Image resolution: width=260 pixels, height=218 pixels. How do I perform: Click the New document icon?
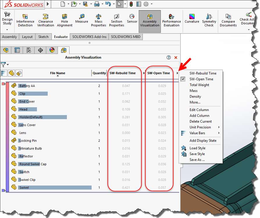point(63,4)
